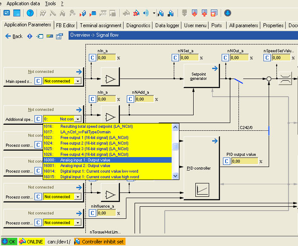Open the Diagnostics tab

tap(138, 25)
